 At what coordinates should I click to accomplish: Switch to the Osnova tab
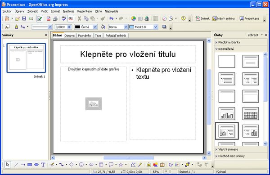click(70, 36)
